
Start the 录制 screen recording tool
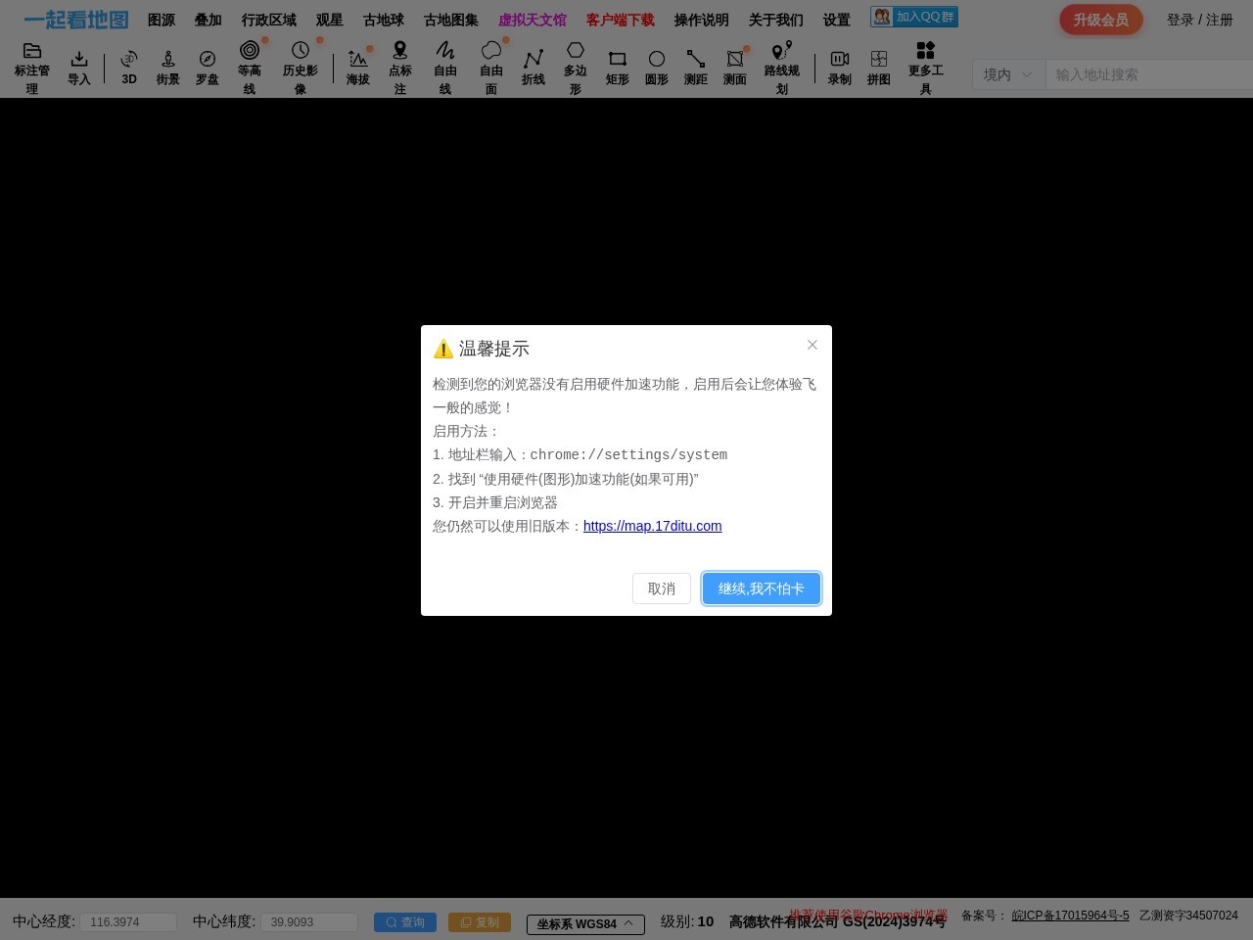pyautogui.click(x=839, y=65)
